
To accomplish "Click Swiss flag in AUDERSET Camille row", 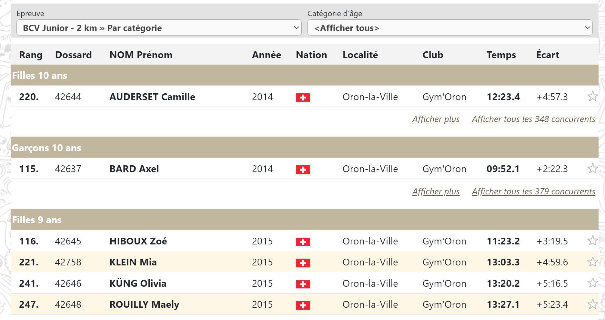I will click(303, 98).
